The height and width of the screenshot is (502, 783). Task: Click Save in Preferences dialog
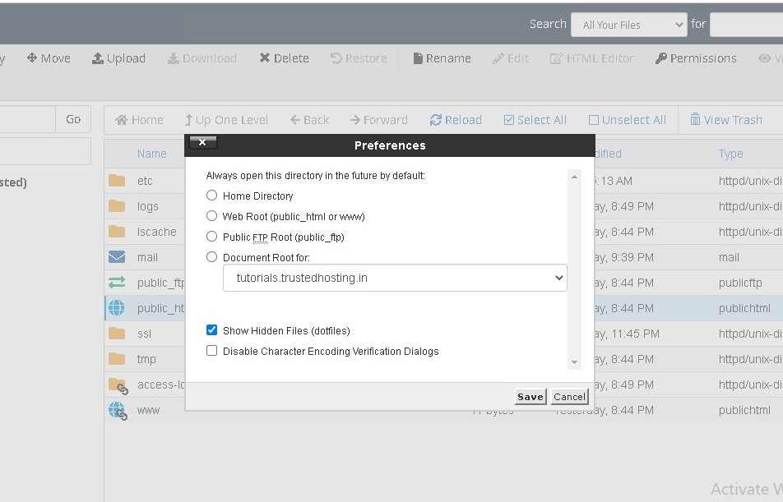tap(530, 397)
